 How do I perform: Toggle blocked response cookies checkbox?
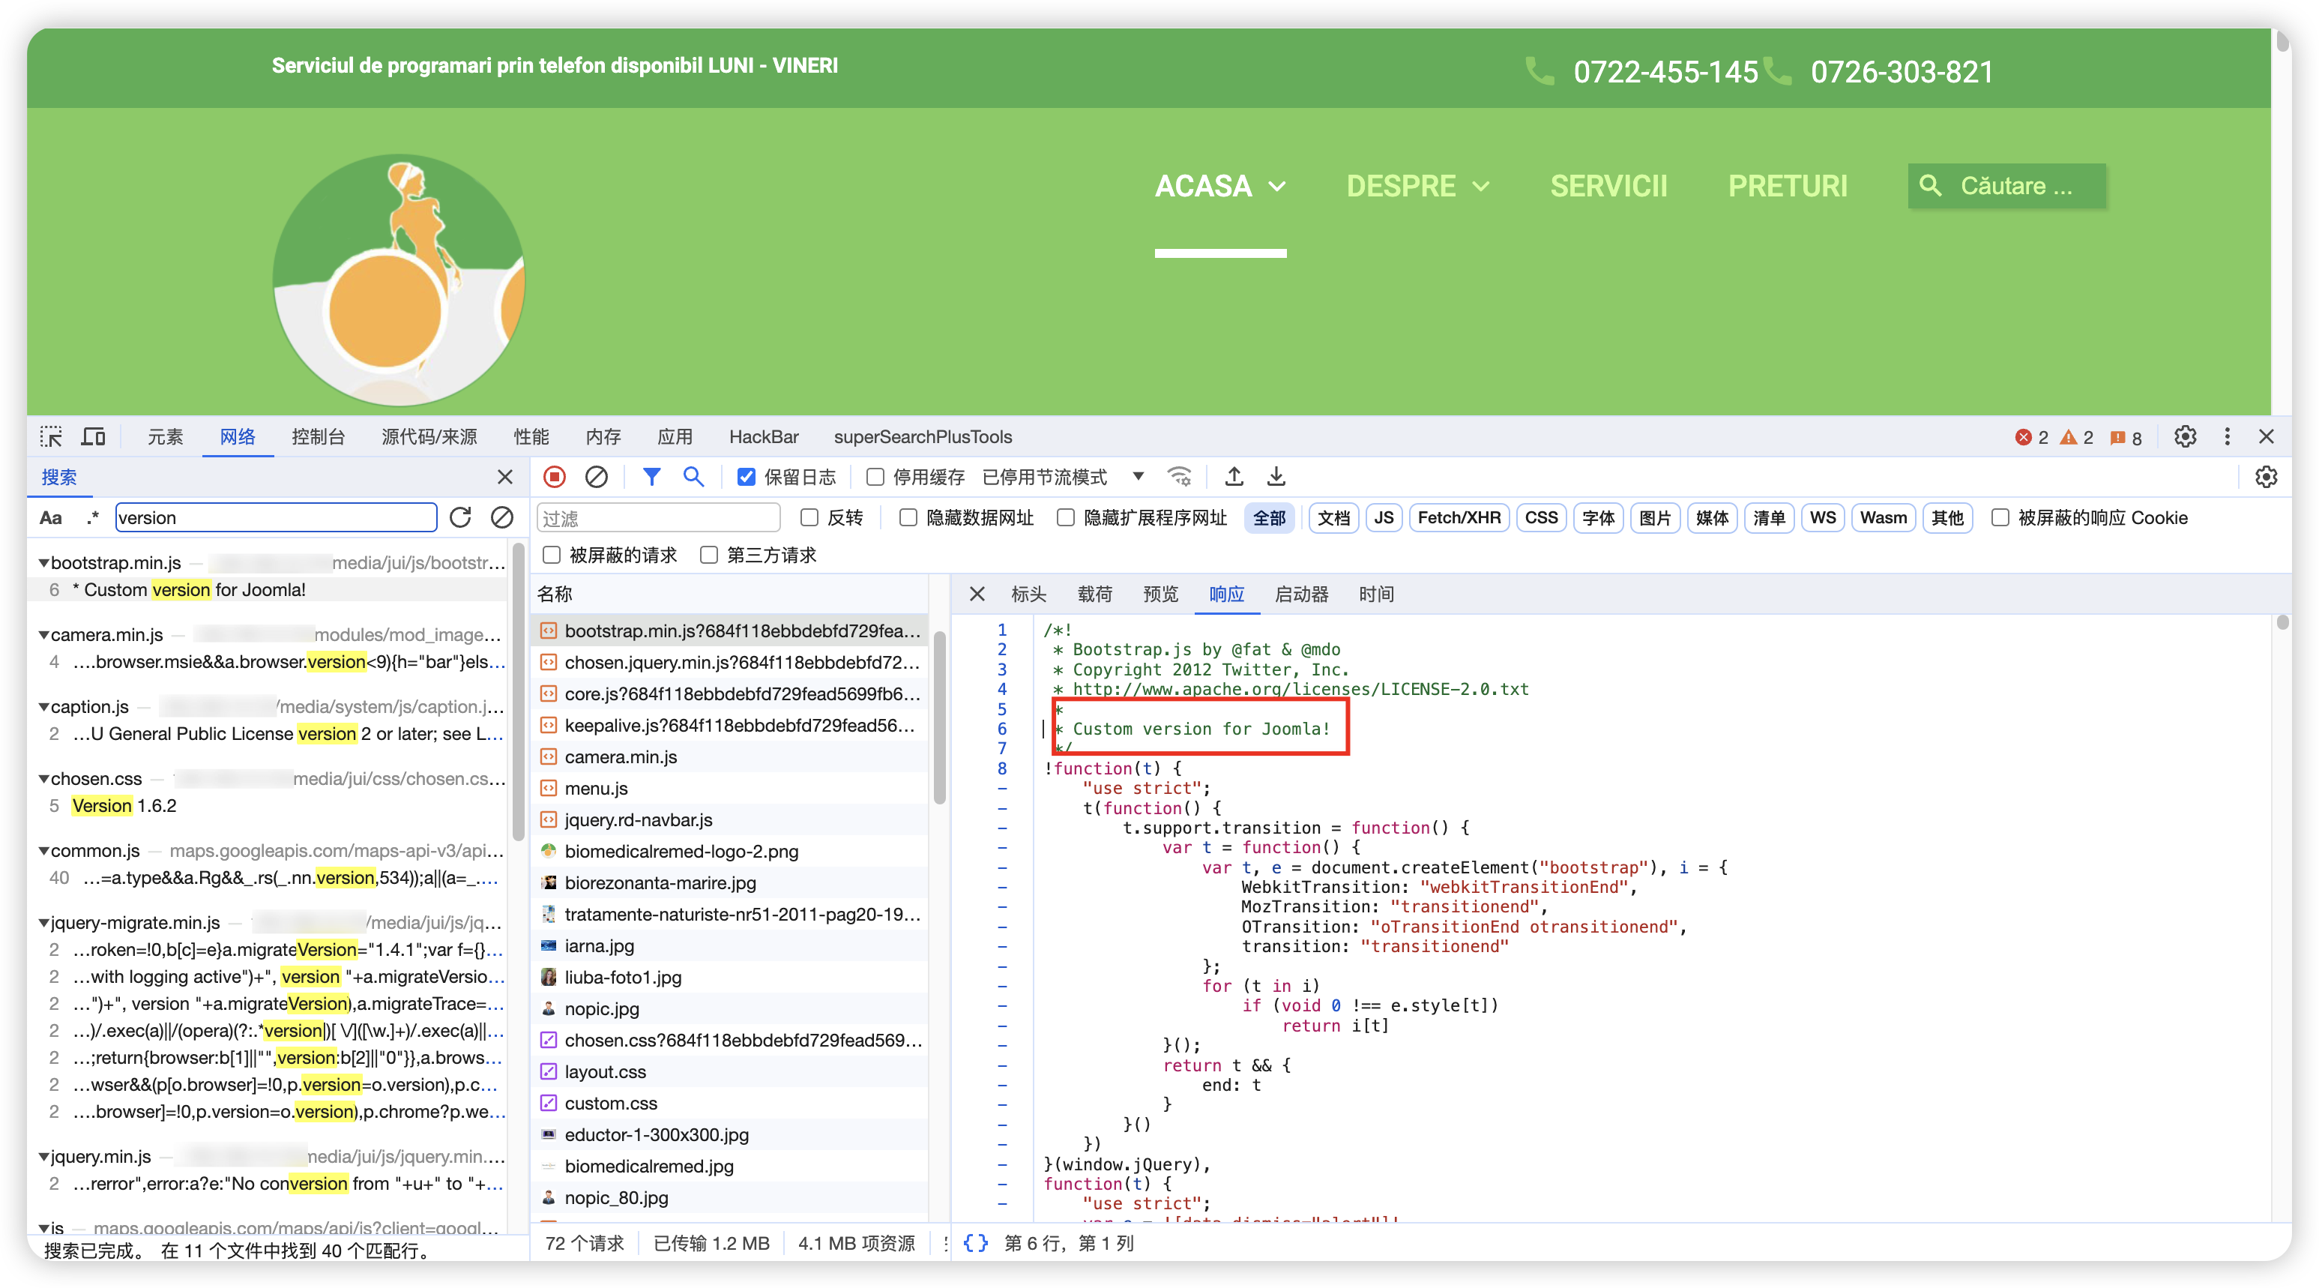2000,518
